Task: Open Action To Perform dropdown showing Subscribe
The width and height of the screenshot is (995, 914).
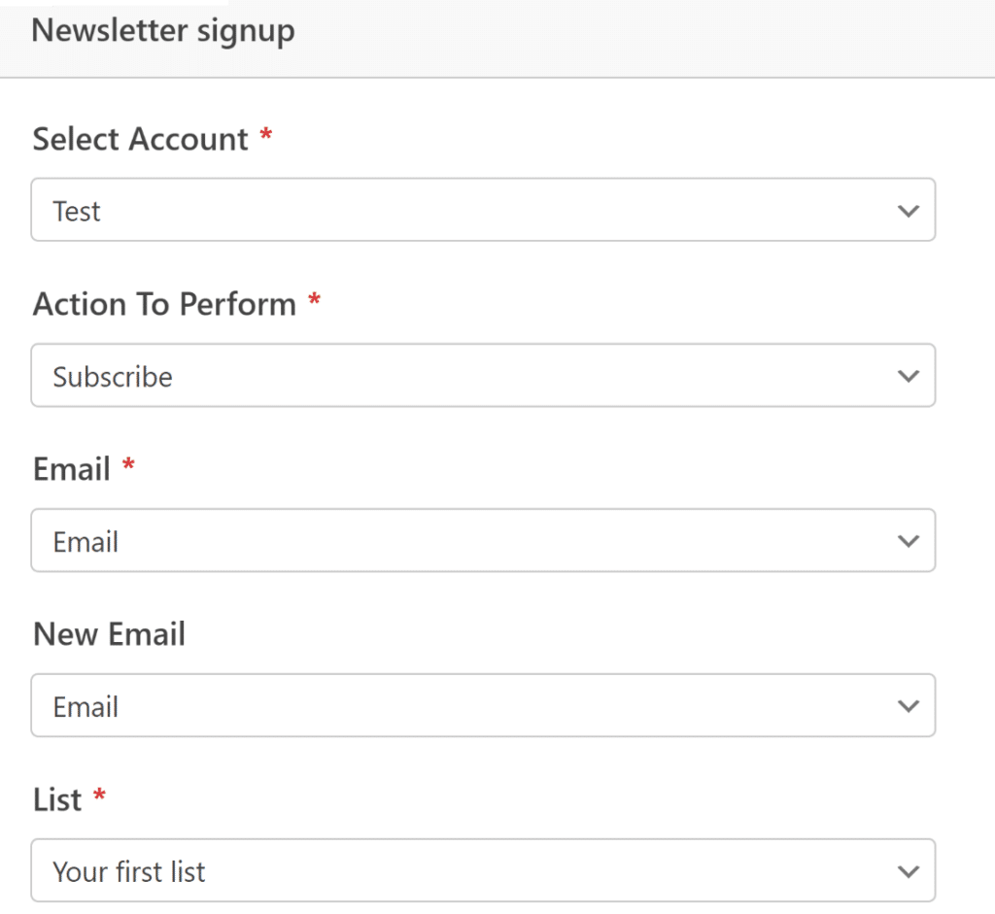Action: click(466, 376)
